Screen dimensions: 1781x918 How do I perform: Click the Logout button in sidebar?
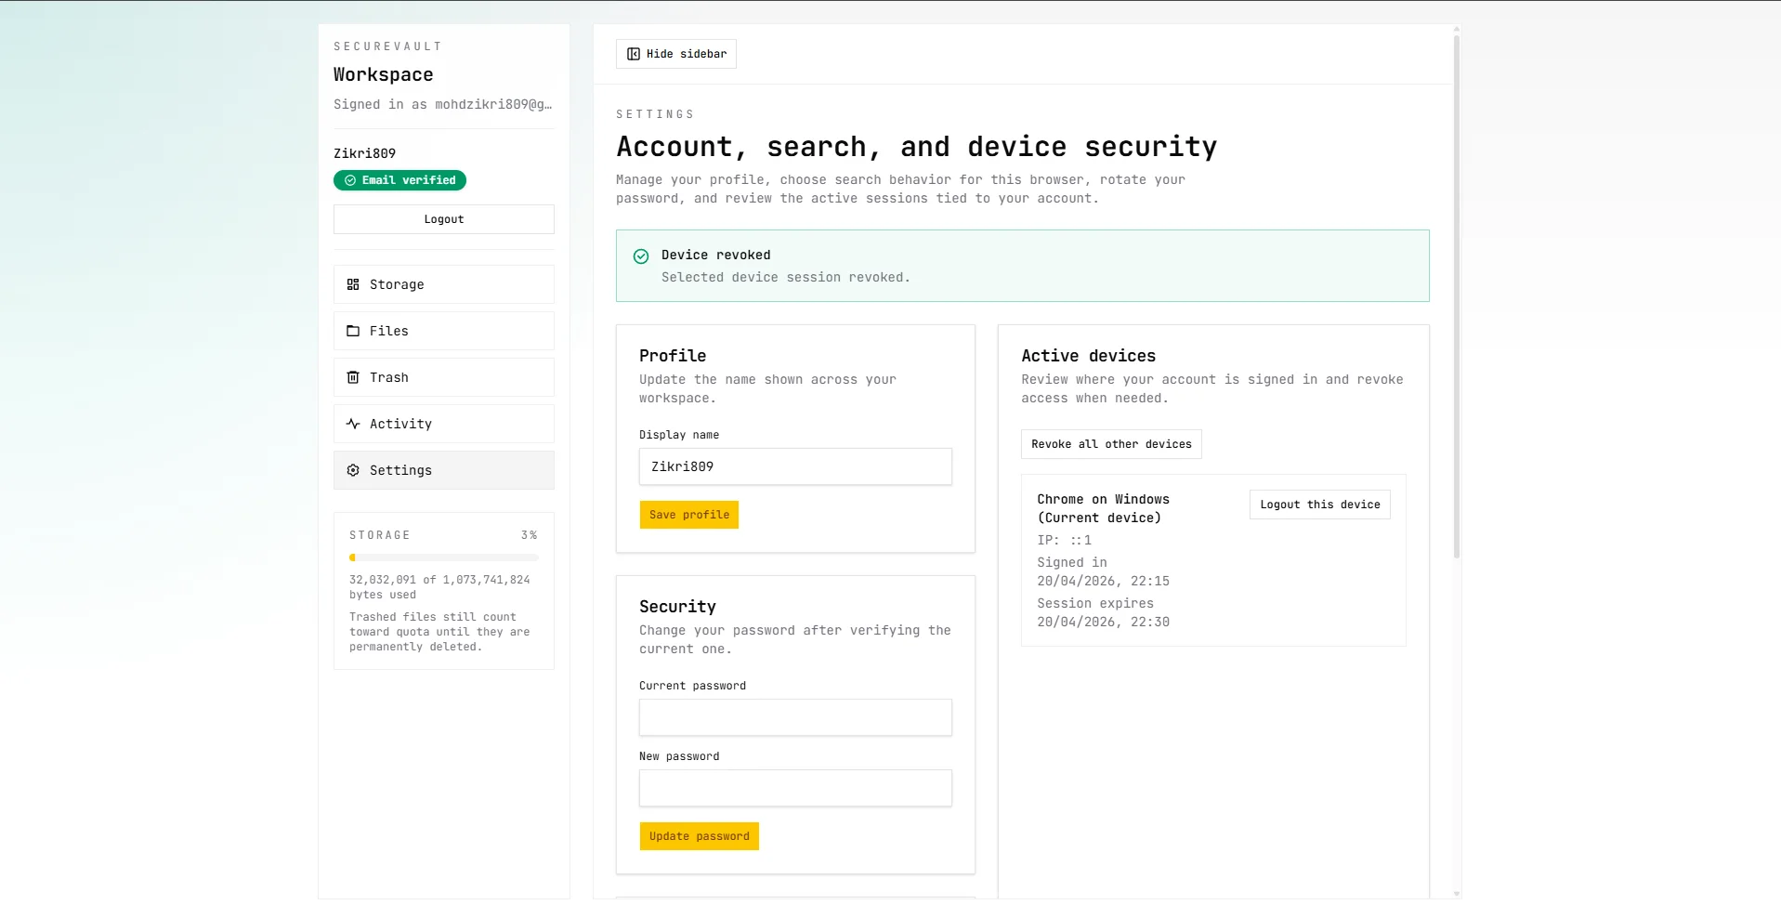tap(444, 219)
